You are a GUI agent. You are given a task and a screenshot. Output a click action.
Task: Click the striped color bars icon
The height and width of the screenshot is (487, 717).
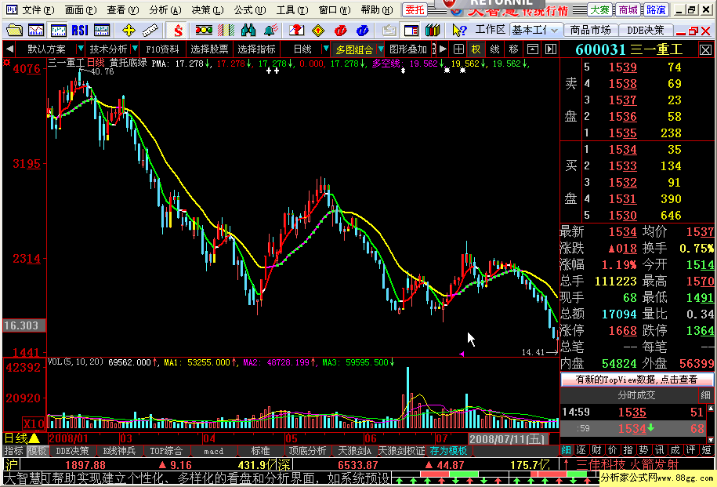226,31
